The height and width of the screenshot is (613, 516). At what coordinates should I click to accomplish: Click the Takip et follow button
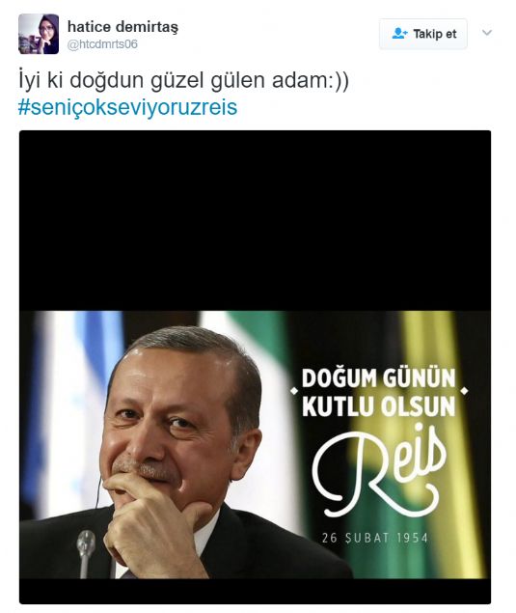click(x=423, y=34)
